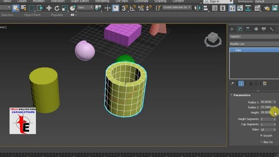Switch to the Object Paint ribbon tab
This screenshot has width=279, height=157.
click(32, 15)
